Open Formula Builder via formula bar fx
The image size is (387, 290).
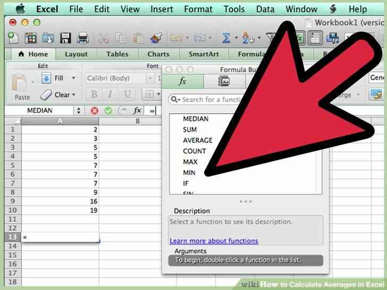point(137,110)
